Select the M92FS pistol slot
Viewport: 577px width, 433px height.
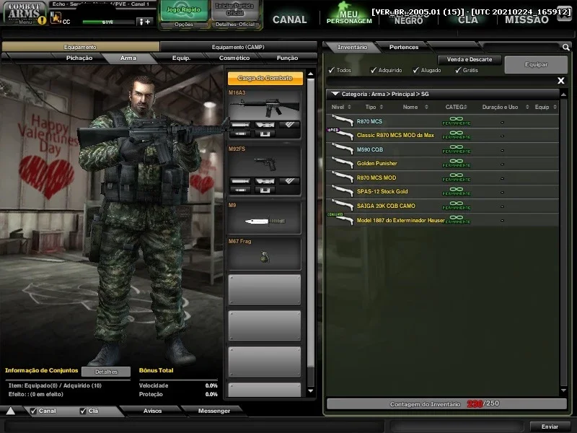pyautogui.click(x=264, y=170)
